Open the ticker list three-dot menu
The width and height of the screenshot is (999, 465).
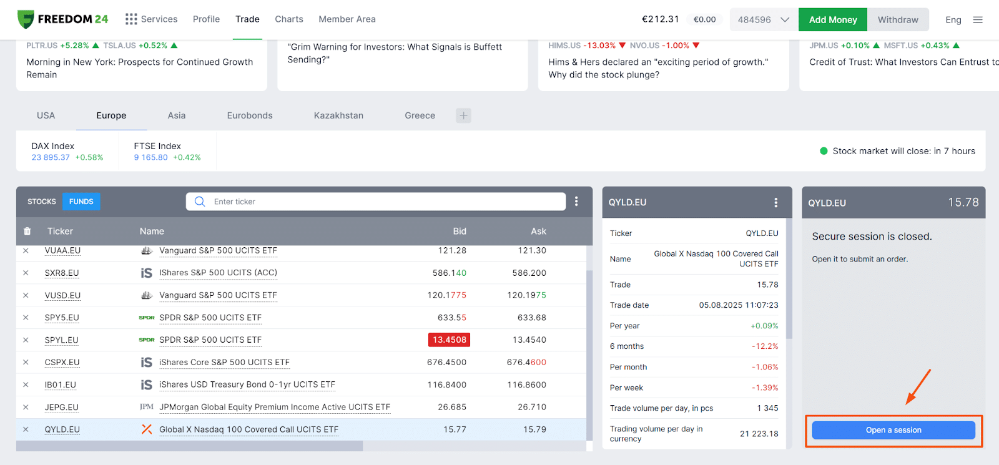576,202
